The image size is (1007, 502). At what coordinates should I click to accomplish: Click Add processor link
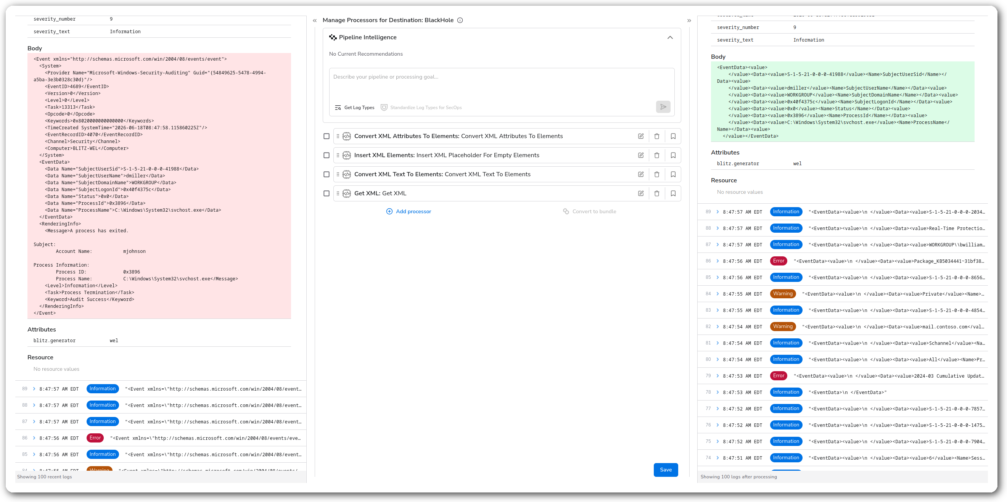click(409, 211)
